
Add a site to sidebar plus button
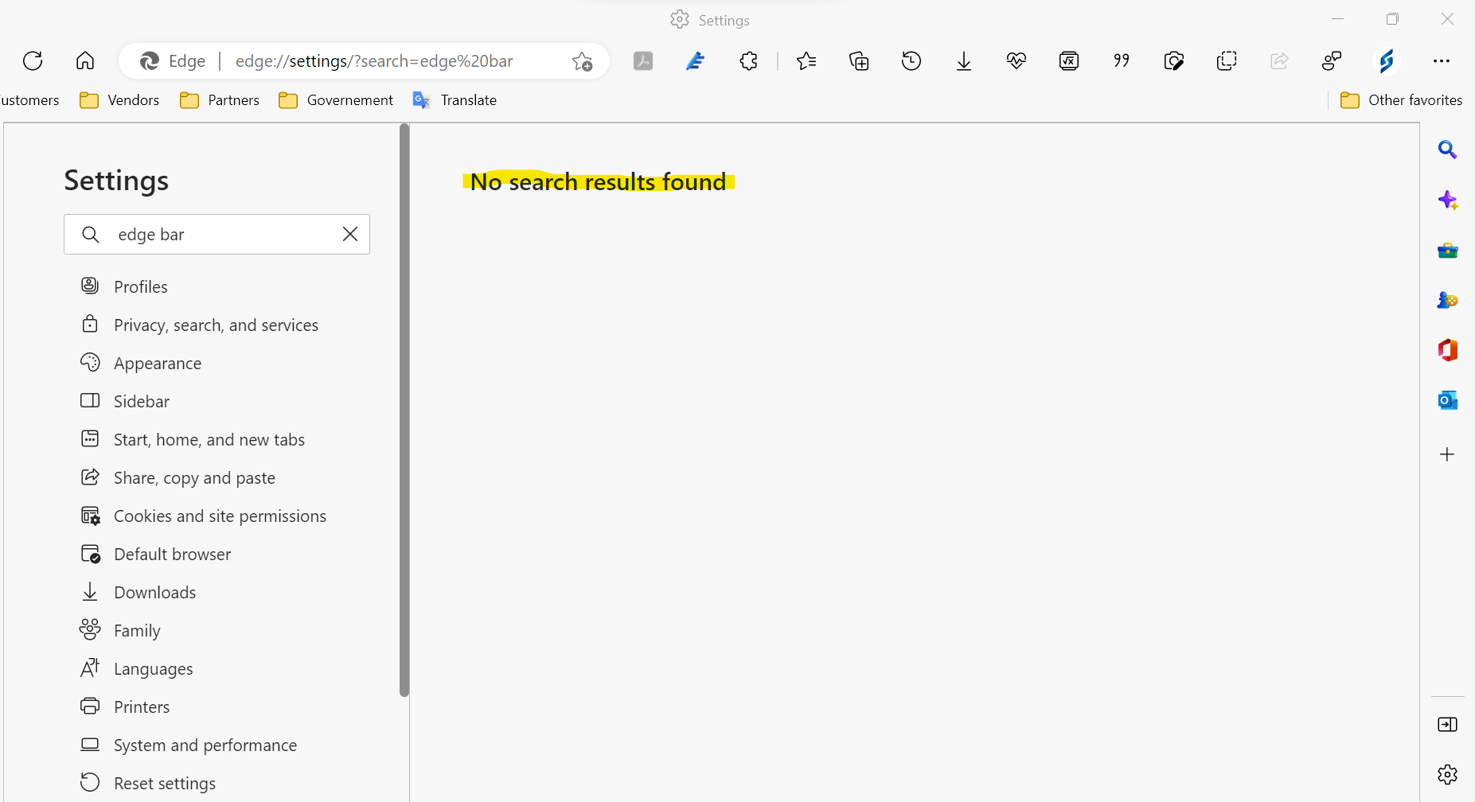pos(1448,454)
